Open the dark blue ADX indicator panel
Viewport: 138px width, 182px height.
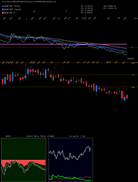coord(71,160)
